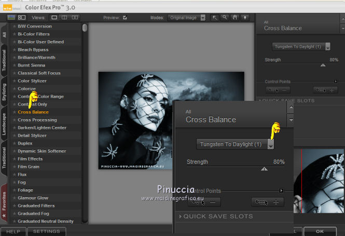Click the filter list layout icon

tap(22, 18)
